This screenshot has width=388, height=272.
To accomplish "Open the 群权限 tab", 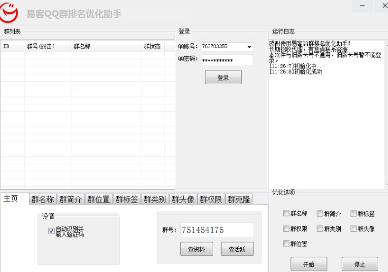I will coord(211,199).
